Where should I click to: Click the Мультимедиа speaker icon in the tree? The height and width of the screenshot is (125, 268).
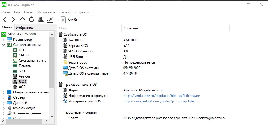tap(9, 108)
